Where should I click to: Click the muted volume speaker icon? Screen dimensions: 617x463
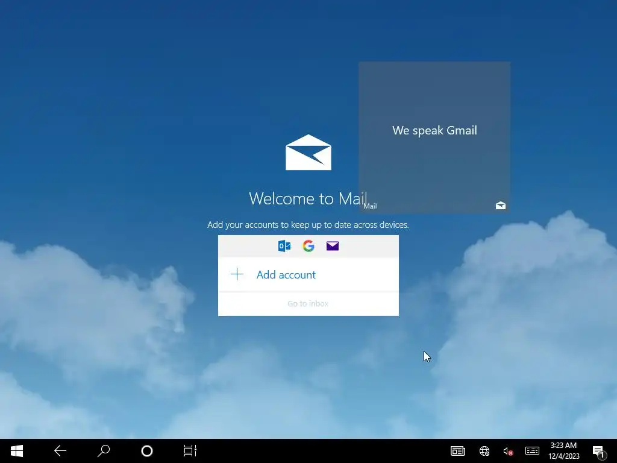508,451
